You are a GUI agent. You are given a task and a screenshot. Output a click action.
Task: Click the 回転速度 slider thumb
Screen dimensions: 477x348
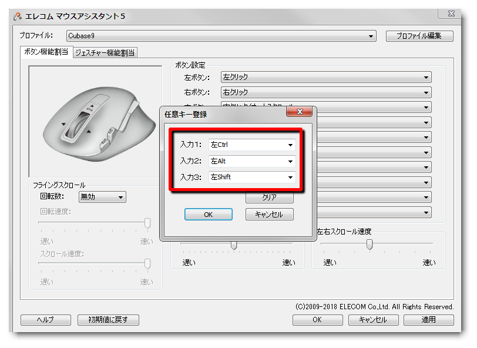pyautogui.click(x=147, y=223)
